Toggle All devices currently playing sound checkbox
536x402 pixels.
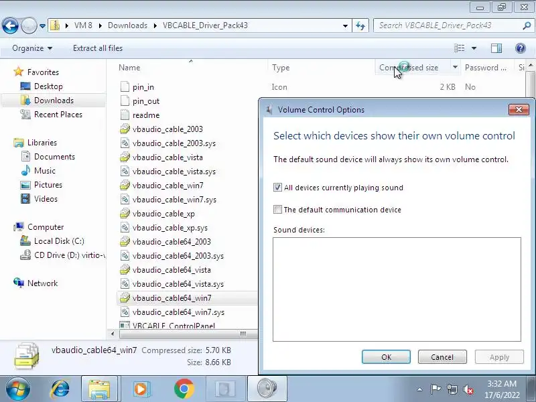tap(277, 188)
